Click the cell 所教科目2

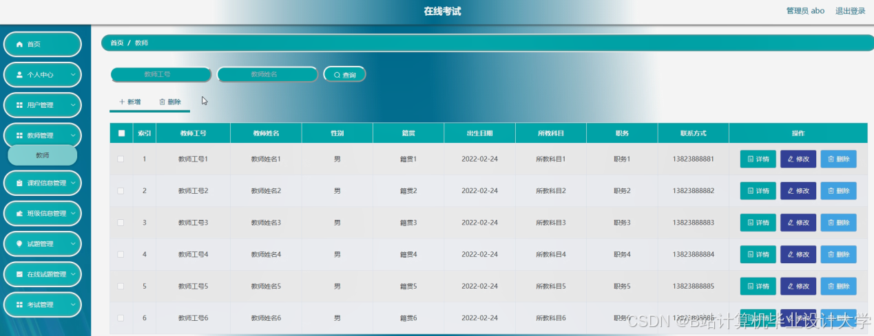551,190
